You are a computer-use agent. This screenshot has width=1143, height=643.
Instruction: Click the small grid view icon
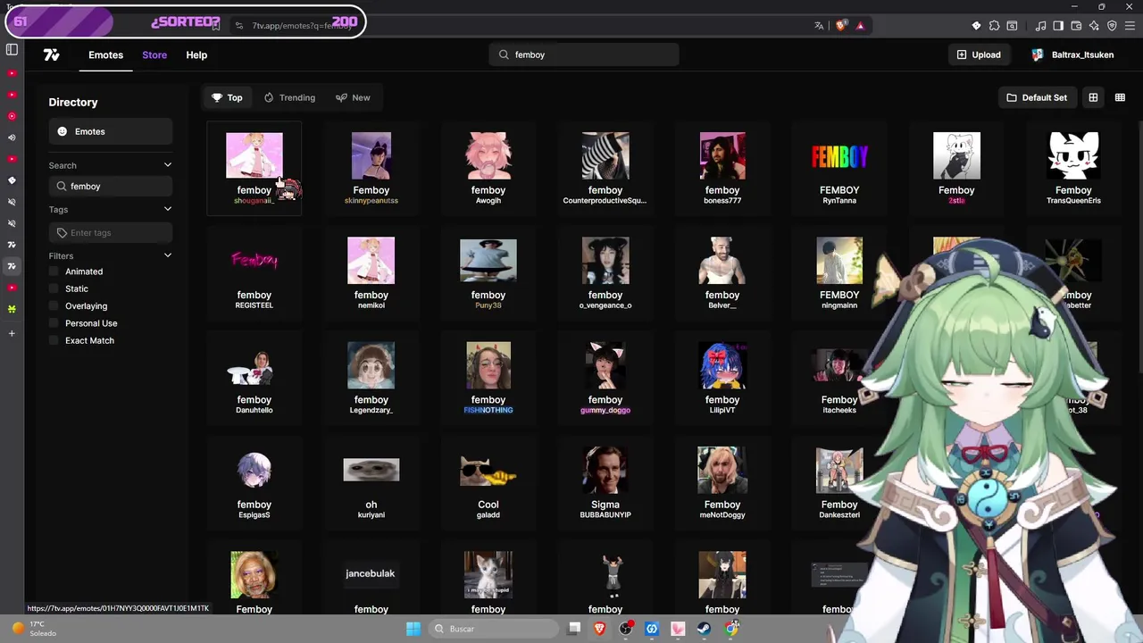point(1120,97)
